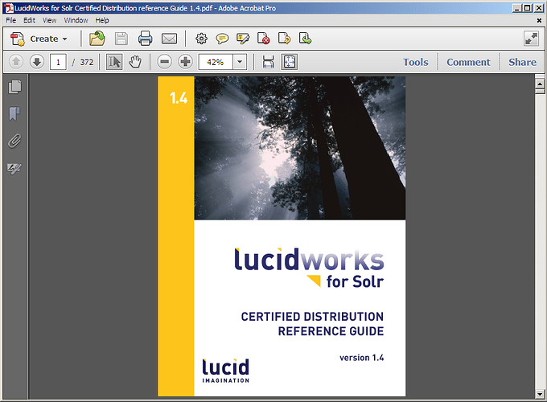This screenshot has width=547, height=402.
Task: Open a file with folder icon
Action: (x=97, y=39)
